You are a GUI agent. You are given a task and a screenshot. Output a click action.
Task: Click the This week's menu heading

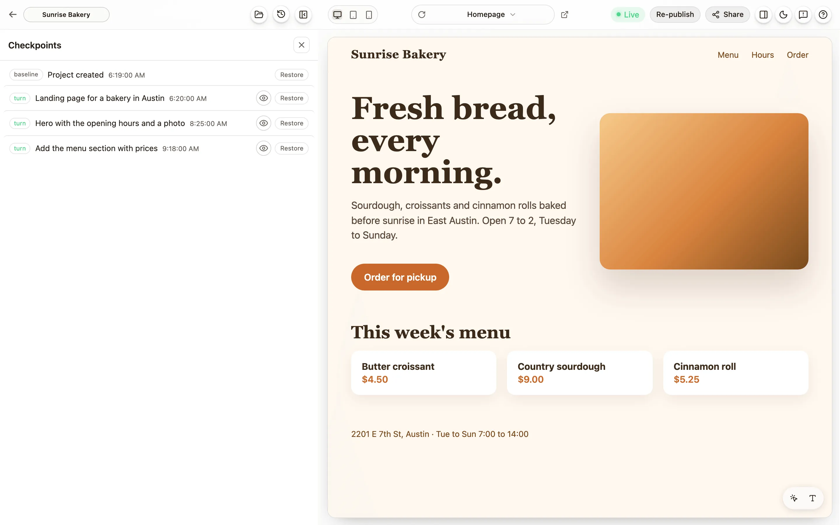click(431, 332)
